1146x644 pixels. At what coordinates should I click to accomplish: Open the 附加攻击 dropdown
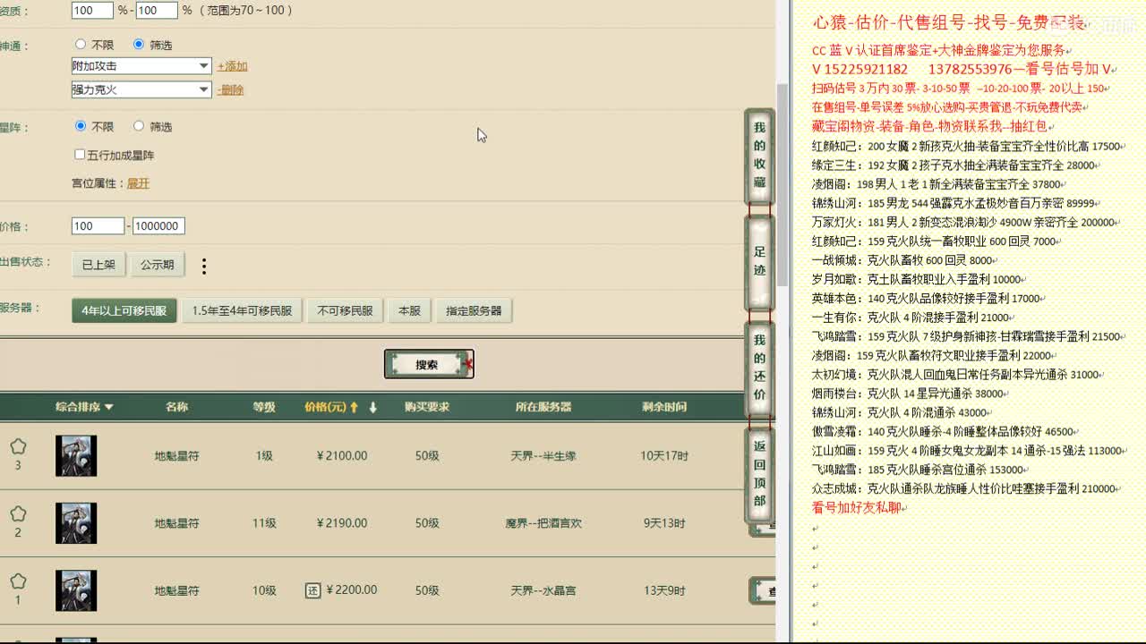point(141,66)
